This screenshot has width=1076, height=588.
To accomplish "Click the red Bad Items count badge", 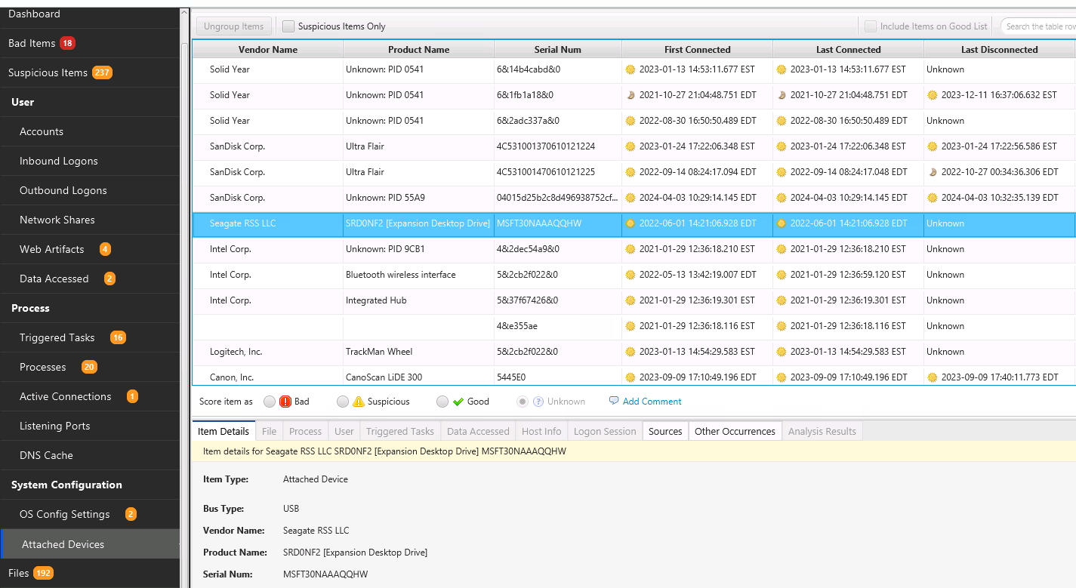I will (x=68, y=43).
